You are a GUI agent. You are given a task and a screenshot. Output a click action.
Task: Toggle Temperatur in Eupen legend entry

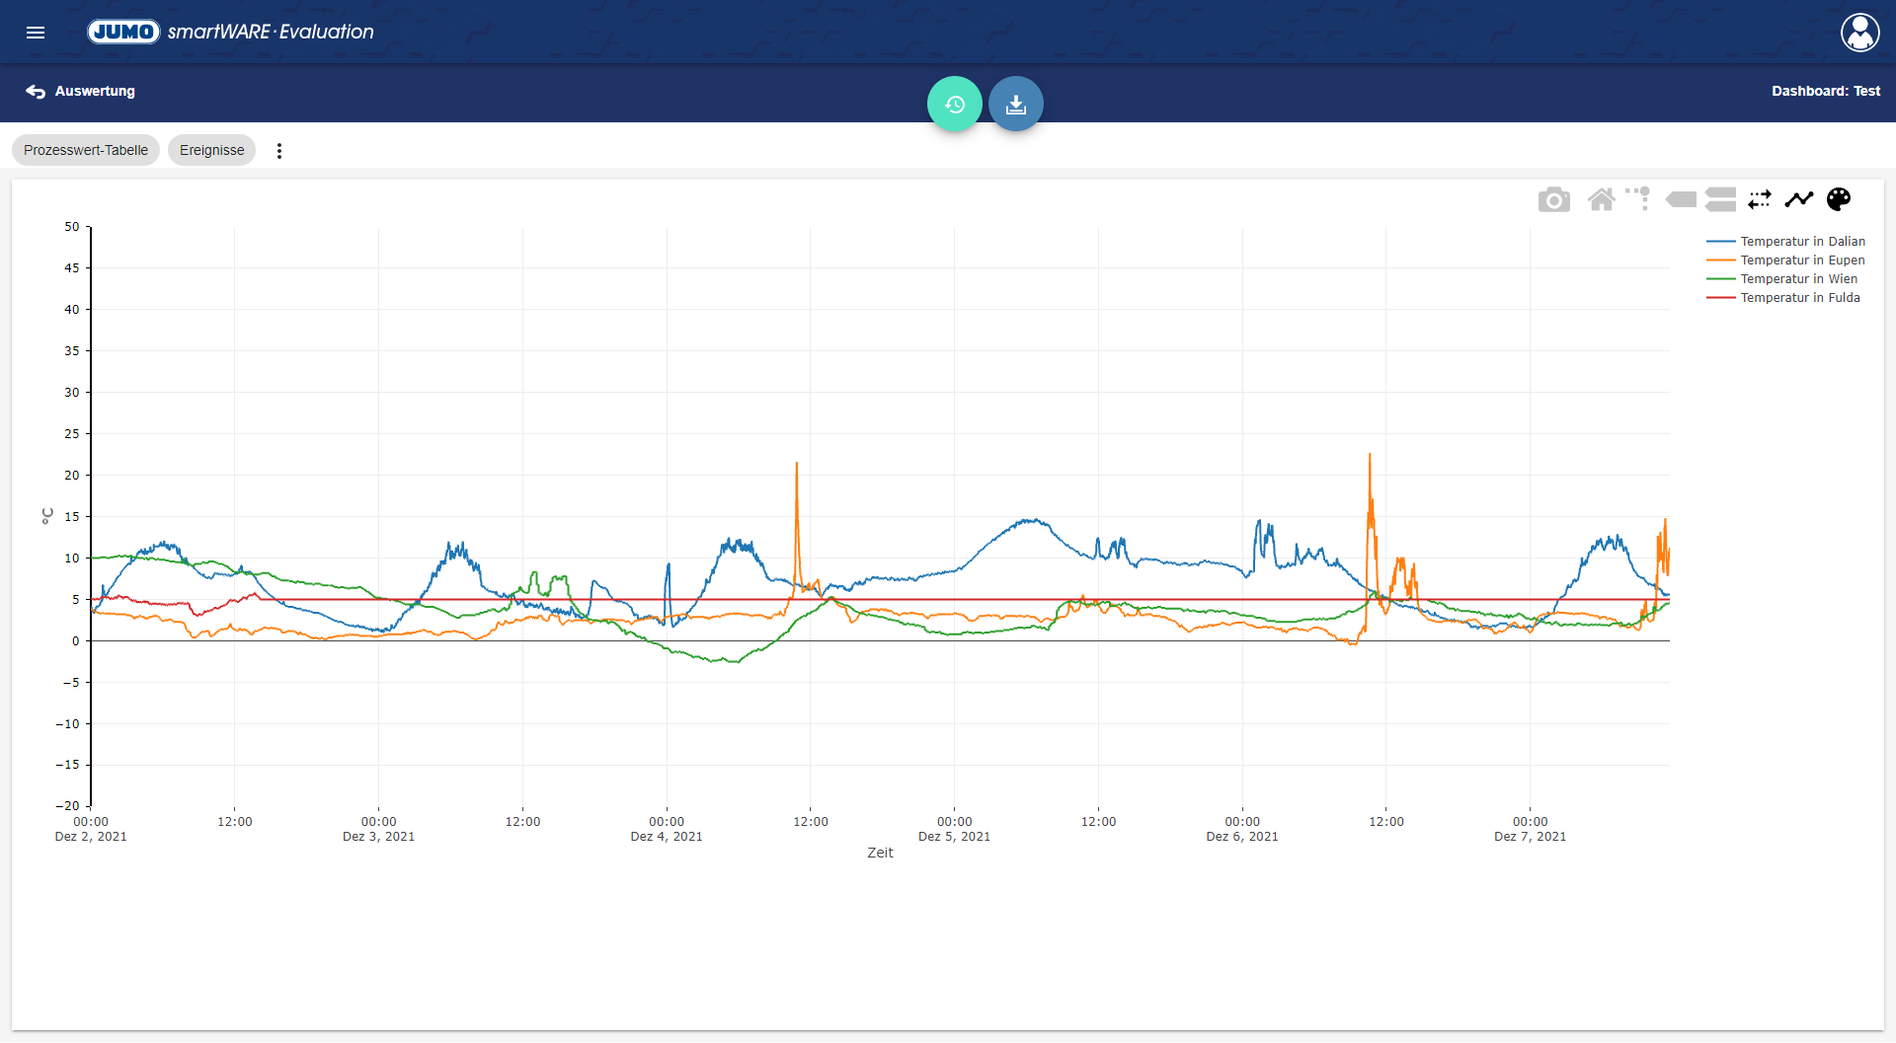pyautogui.click(x=1801, y=261)
